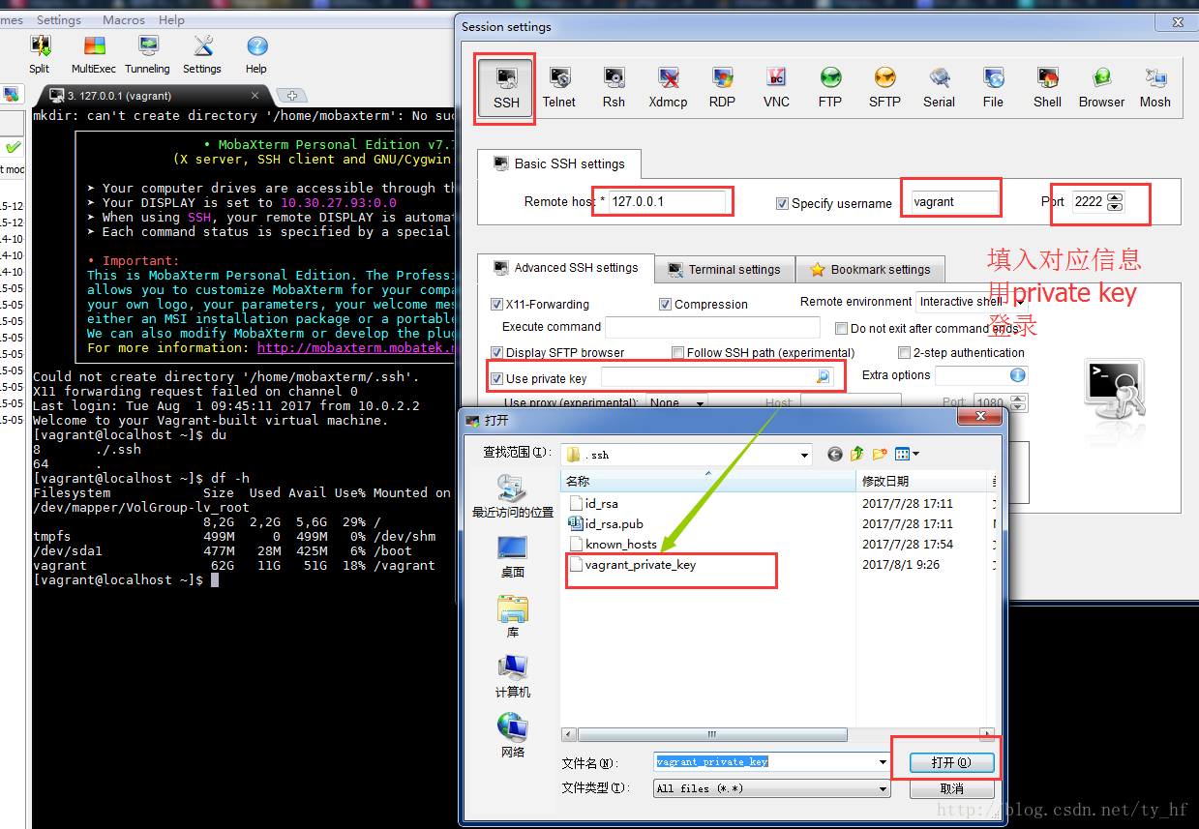1199x829 pixels.
Task: Toggle the Specify username checkbox
Action: point(782,203)
